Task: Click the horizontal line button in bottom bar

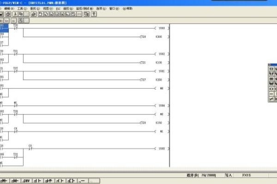Action: pyautogui.click(x=82, y=180)
